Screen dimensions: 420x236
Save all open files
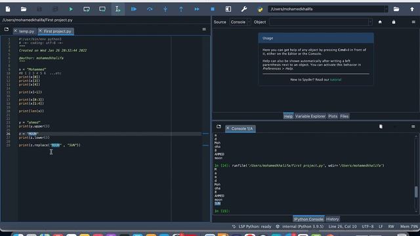point(55,9)
